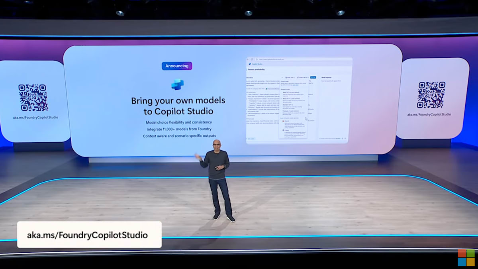Click the Microsoft logo in the corner
Image resolution: width=478 pixels, height=269 pixels.
click(466, 257)
